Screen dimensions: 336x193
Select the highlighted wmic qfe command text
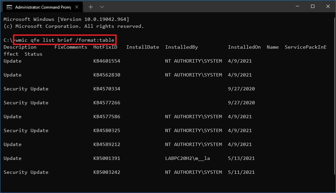(65, 40)
